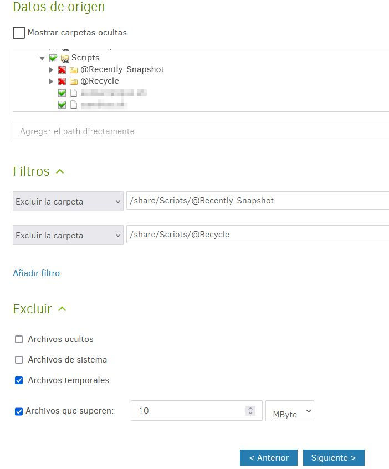Enable Mostrar carpetas ocultas checkbox
This screenshot has width=389, height=469.
[19, 33]
